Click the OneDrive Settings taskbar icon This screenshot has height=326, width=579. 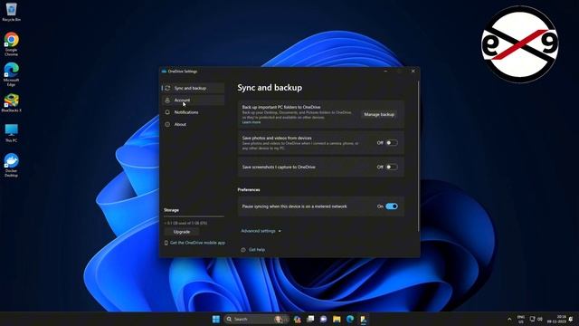pyautogui.click(x=364, y=319)
